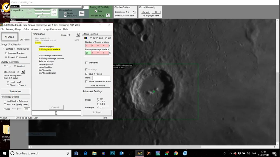Click the top Frames position slider
Screen dimensions: 280x157
(51, 7)
